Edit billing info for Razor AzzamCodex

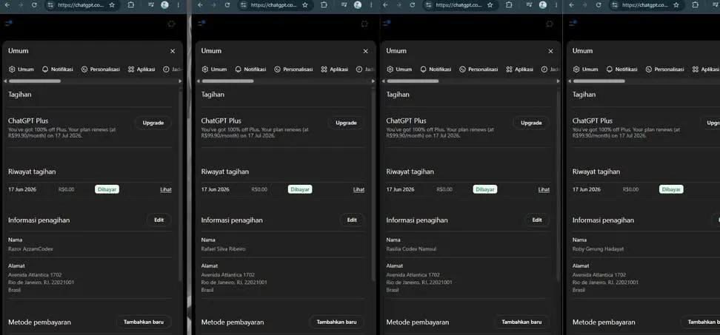tap(159, 220)
